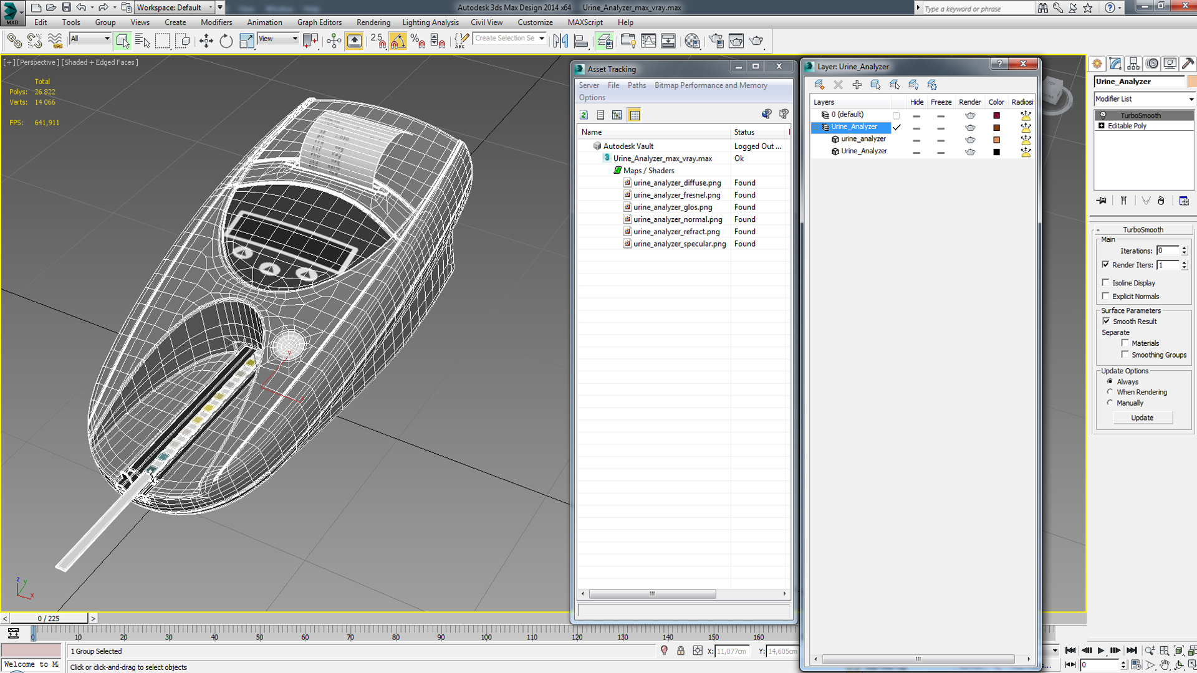
Task: Check the Separate by Materials option
Action: coord(1125,343)
